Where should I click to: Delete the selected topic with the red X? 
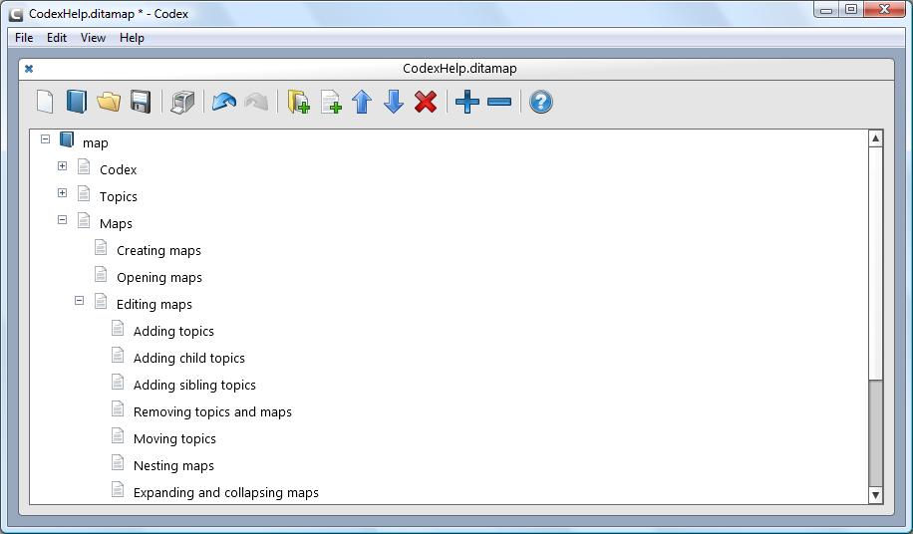click(426, 102)
